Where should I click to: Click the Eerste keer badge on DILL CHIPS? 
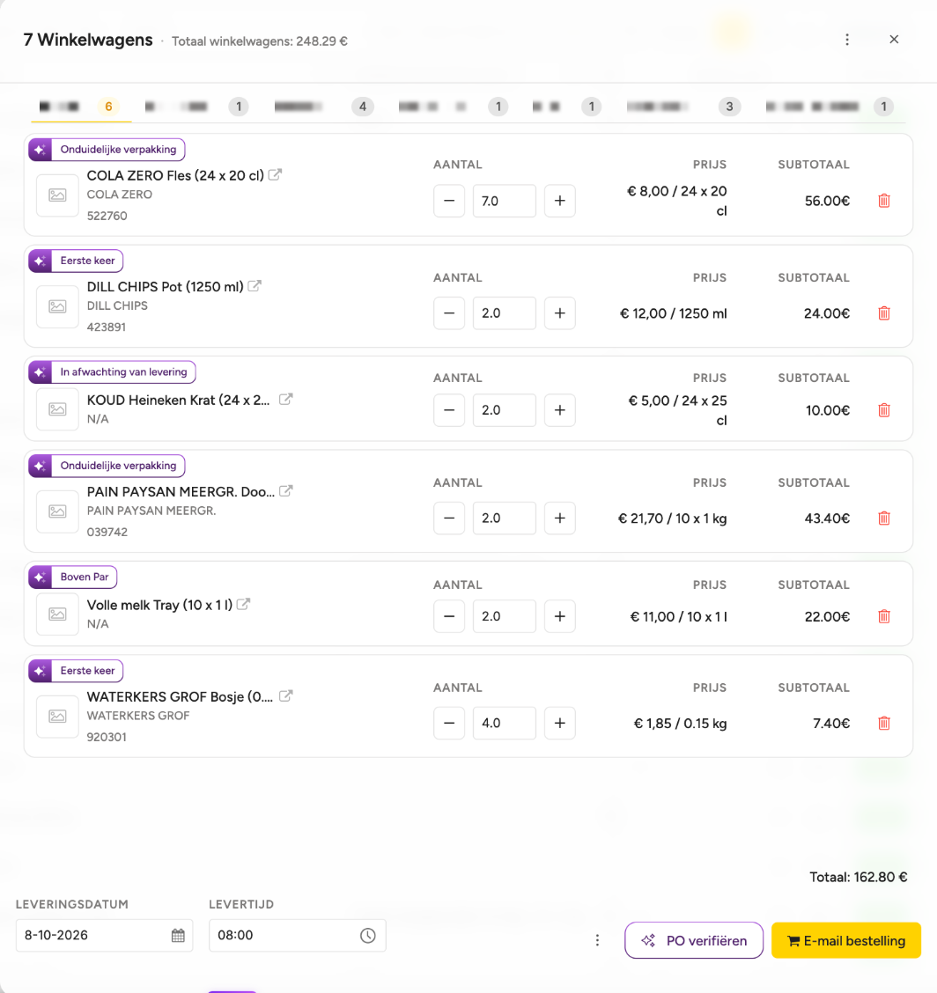click(76, 261)
